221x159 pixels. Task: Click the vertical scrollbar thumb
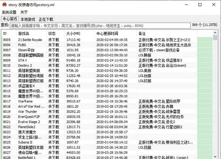(215, 38)
